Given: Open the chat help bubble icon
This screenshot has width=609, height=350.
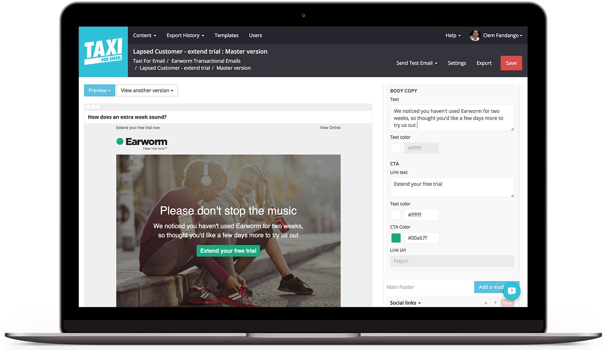Looking at the screenshot, I should click(512, 291).
